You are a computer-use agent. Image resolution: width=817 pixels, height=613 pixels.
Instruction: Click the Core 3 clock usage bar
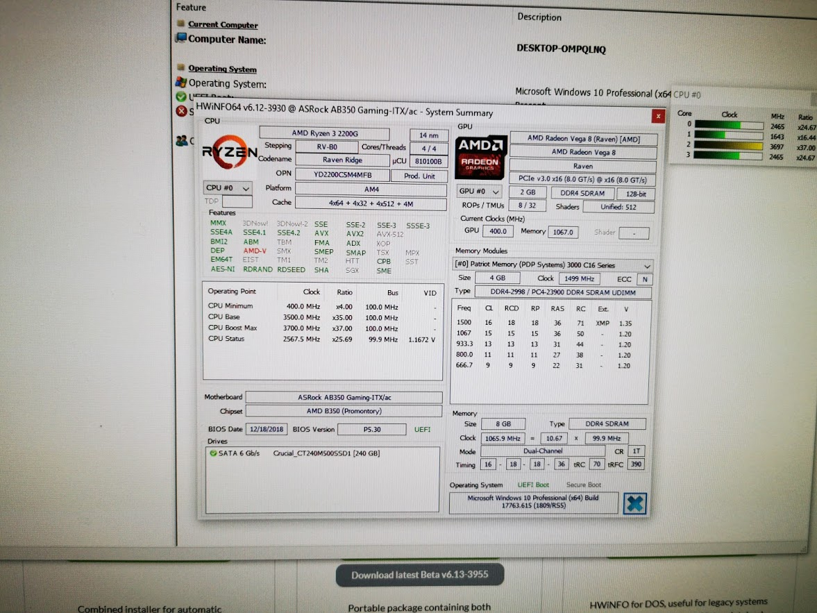728,156
